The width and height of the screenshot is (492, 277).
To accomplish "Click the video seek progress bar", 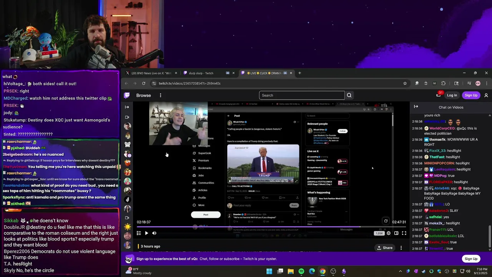I will click(271, 227).
